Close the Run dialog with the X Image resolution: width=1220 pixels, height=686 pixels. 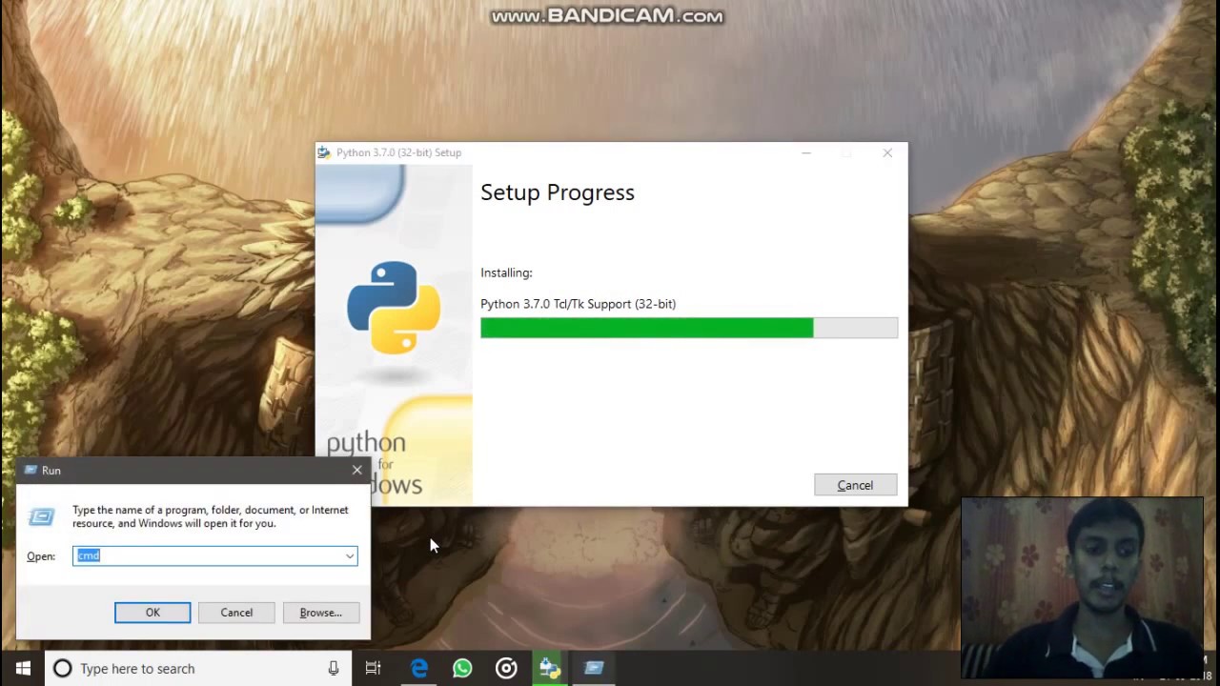(356, 470)
